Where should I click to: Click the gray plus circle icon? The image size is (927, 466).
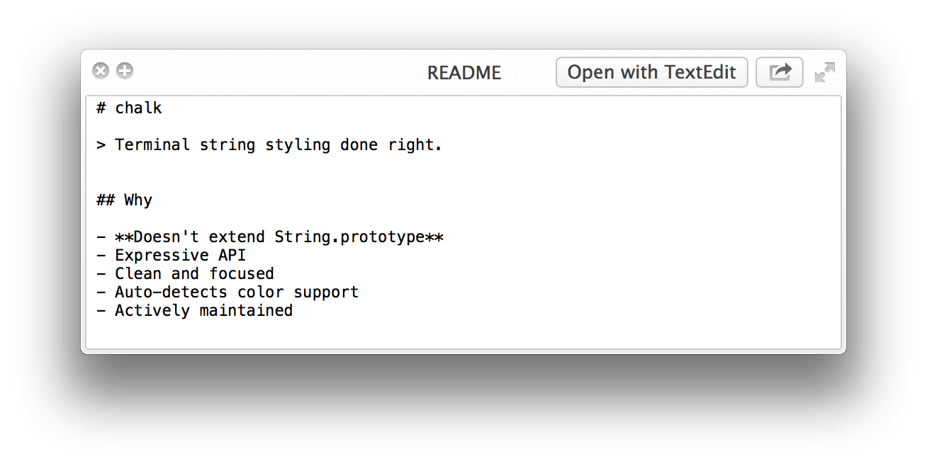point(125,71)
